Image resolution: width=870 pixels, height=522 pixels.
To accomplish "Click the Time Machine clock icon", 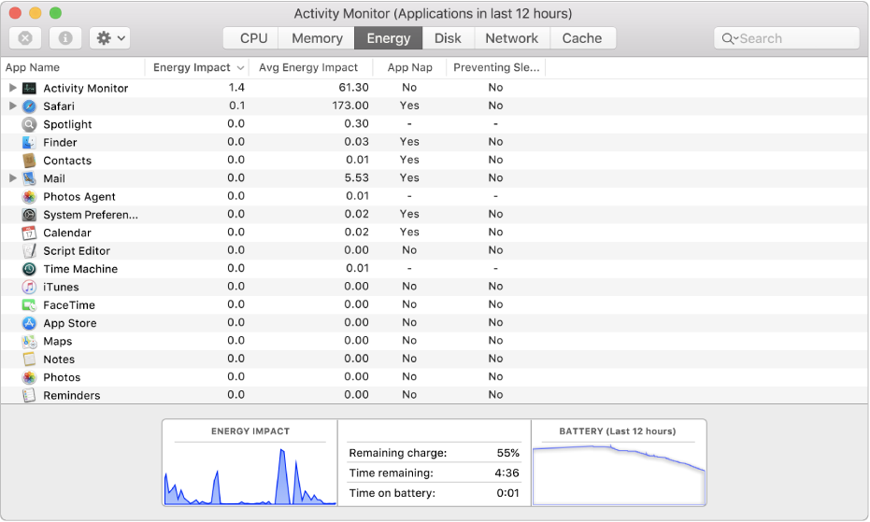I will [29, 269].
